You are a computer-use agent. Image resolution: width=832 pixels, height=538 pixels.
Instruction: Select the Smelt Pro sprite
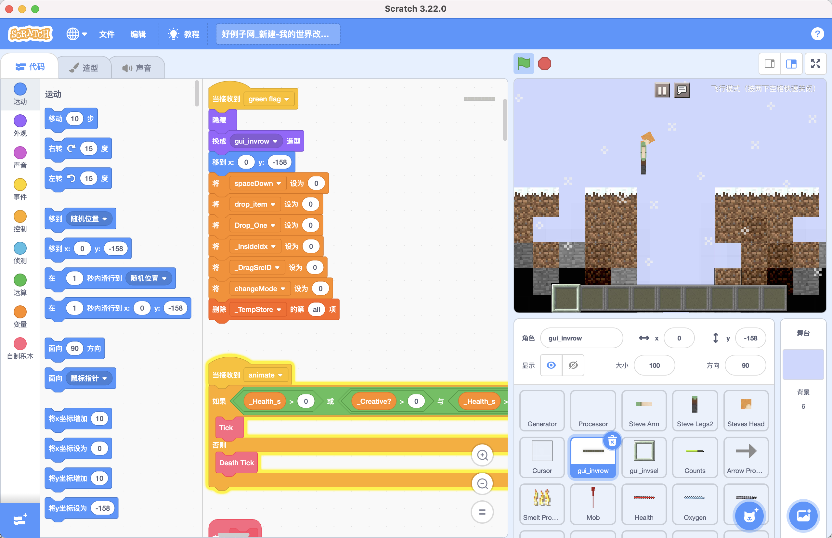pos(542,504)
